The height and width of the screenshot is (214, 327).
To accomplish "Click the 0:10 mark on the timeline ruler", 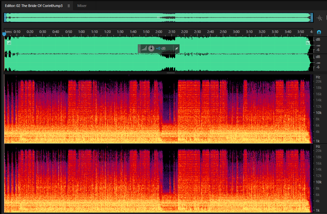I will coord(17,32).
